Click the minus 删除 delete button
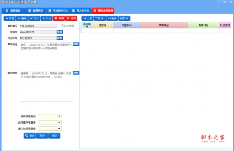The height and width of the screenshot is (151, 234). 22,18
